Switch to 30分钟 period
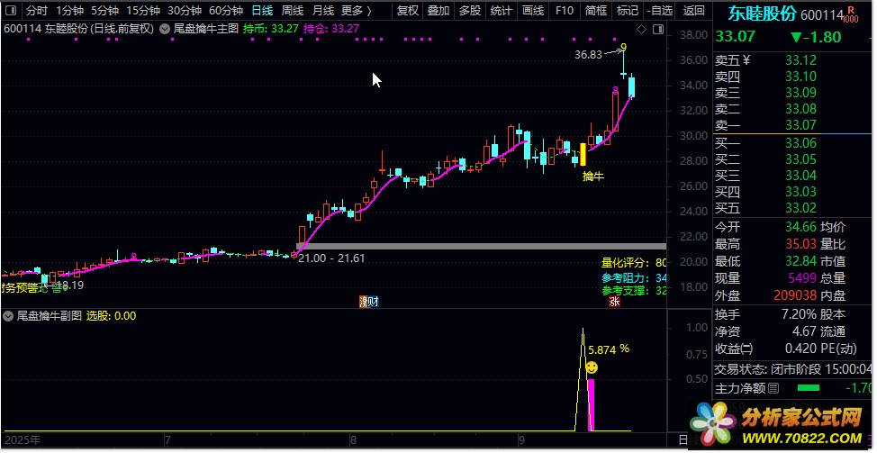The width and height of the screenshot is (877, 453). point(184,10)
